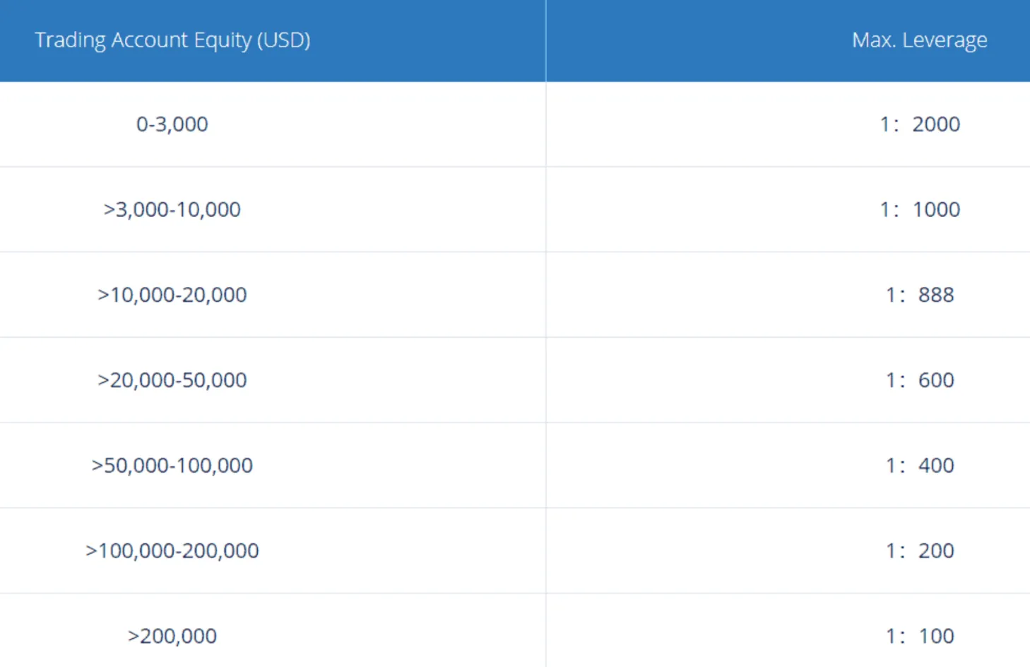The image size is (1030, 667).
Task: Click the >100,000-200,000 equity range
Action: [x=172, y=550]
